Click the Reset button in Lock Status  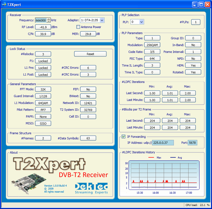point(90,54)
